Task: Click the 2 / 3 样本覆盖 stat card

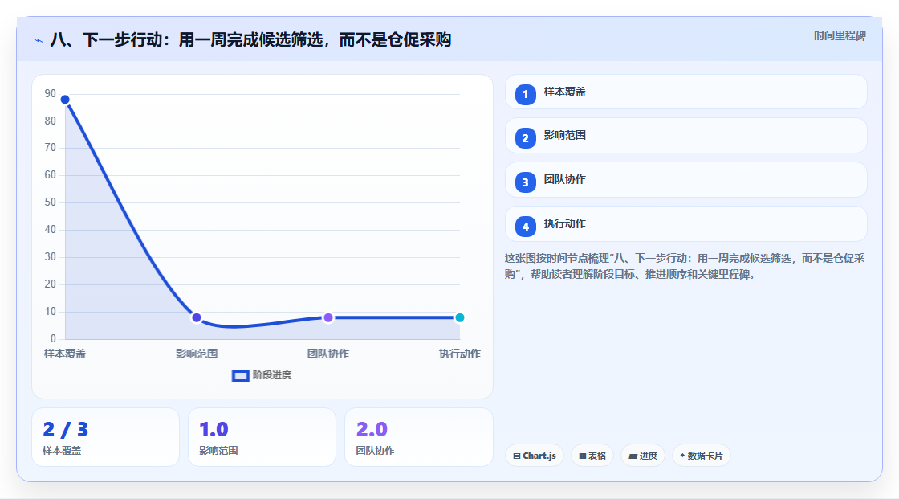Action: (105, 437)
